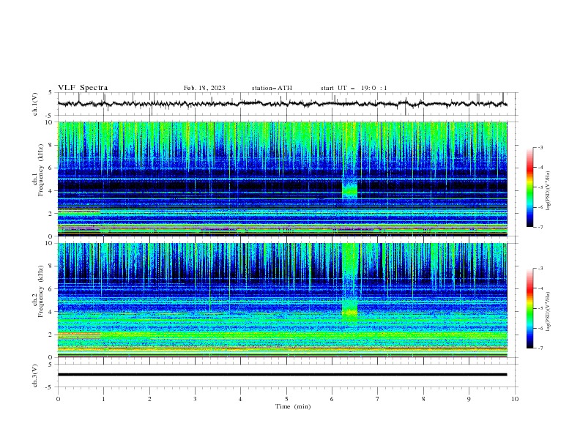Select the log(PSD) label beside the ch.2 colorbar
The width and height of the screenshot is (580, 448).
click(x=548, y=312)
